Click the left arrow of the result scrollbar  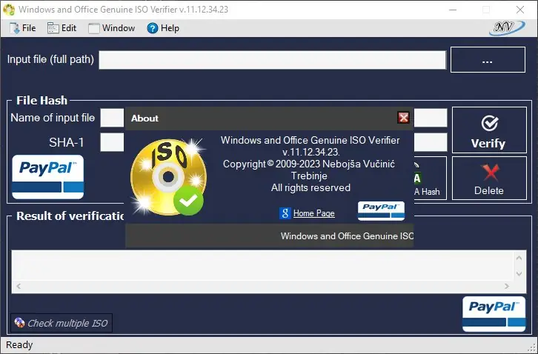tap(19, 286)
